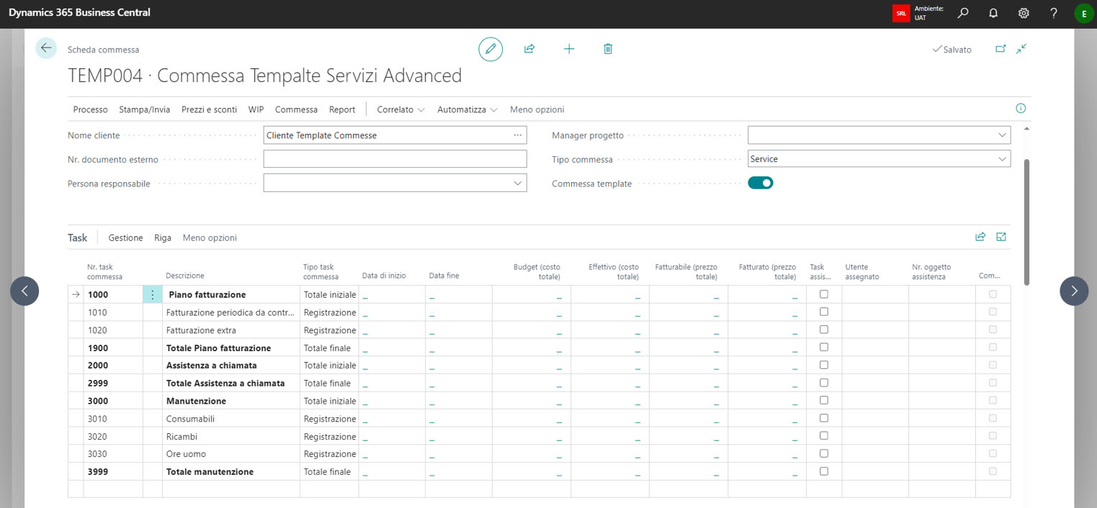Click Meno opzioni in the top action bar
1097x508 pixels.
pos(537,109)
